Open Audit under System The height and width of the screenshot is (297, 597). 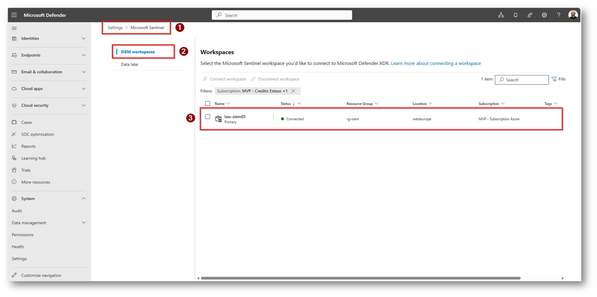[17, 211]
